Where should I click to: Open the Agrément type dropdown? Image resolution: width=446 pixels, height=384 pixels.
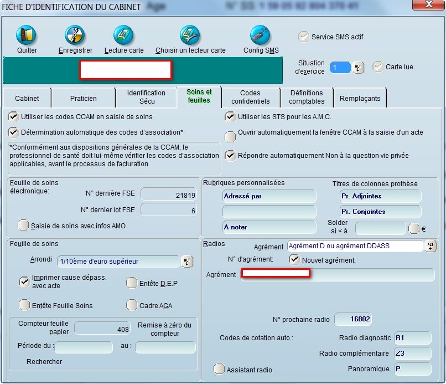point(431,247)
